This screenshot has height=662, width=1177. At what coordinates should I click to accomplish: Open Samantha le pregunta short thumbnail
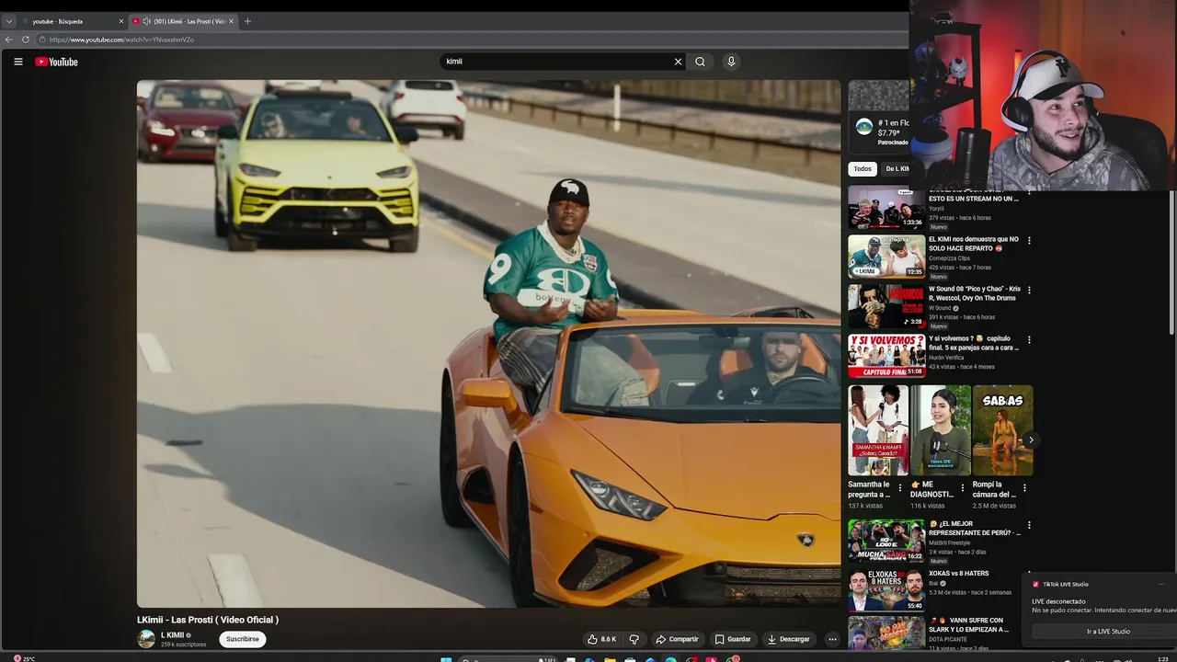pos(878,430)
